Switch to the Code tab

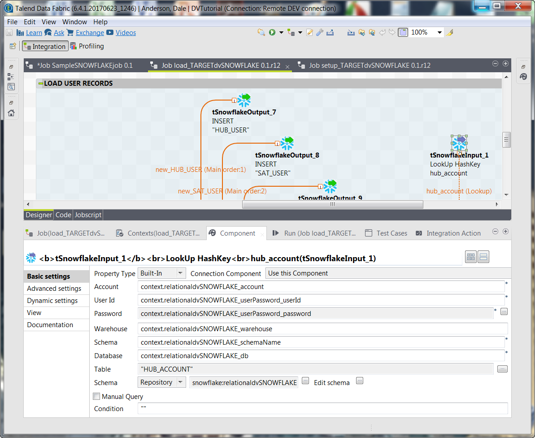point(63,215)
